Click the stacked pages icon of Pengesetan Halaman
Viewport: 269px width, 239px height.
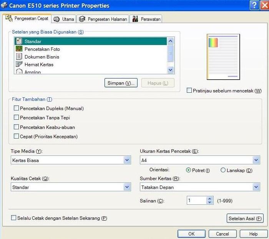point(82,19)
